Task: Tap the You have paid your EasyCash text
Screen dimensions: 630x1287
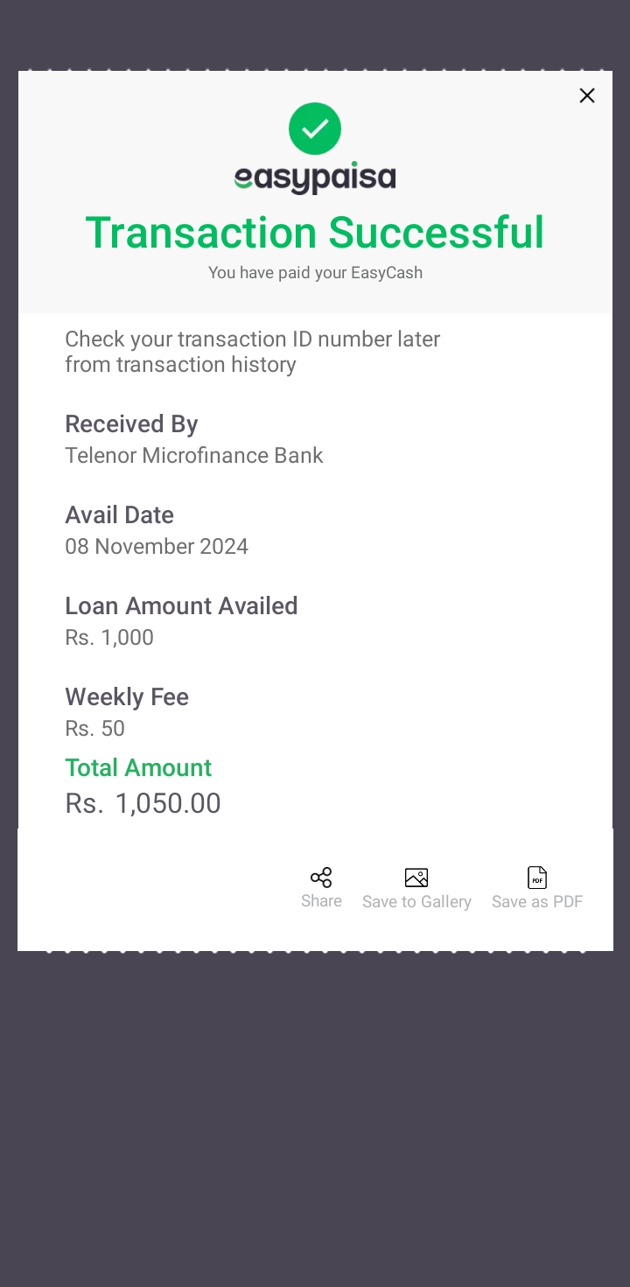Action: click(315, 273)
